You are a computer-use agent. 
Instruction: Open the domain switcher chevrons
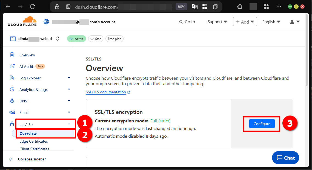pyautogui.click(x=58, y=39)
